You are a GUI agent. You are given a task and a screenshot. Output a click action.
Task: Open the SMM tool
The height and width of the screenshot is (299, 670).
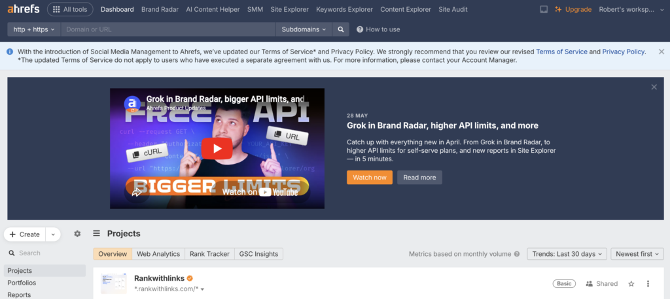tap(255, 9)
